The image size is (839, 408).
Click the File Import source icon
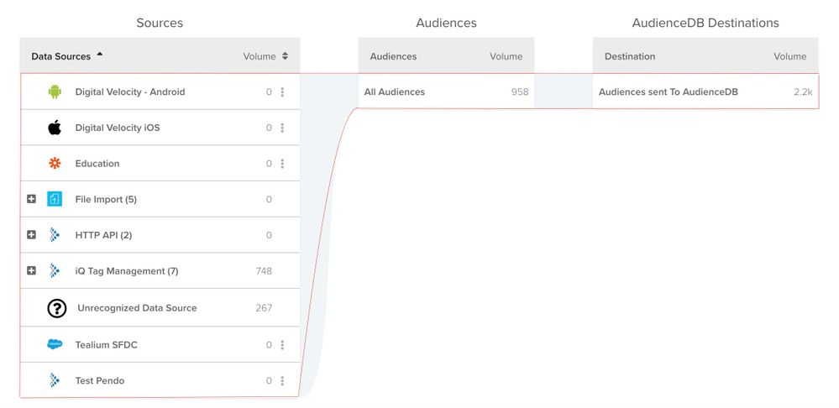coord(55,200)
